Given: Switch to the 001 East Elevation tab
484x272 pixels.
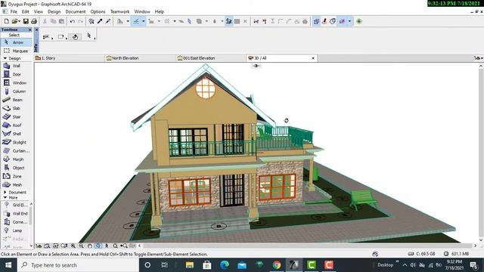Looking at the screenshot, I should point(211,58).
